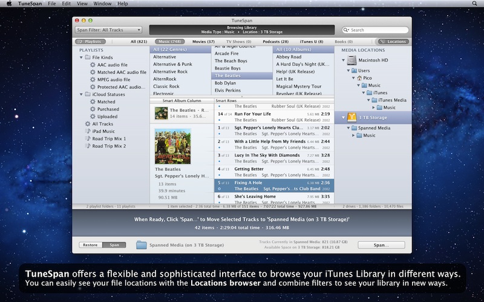Open the Window menu
The height and width of the screenshot is (302, 484).
tap(102, 4)
